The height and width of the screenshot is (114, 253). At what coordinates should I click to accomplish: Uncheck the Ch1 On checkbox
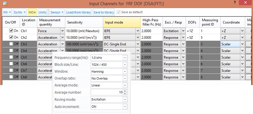[11, 31]
